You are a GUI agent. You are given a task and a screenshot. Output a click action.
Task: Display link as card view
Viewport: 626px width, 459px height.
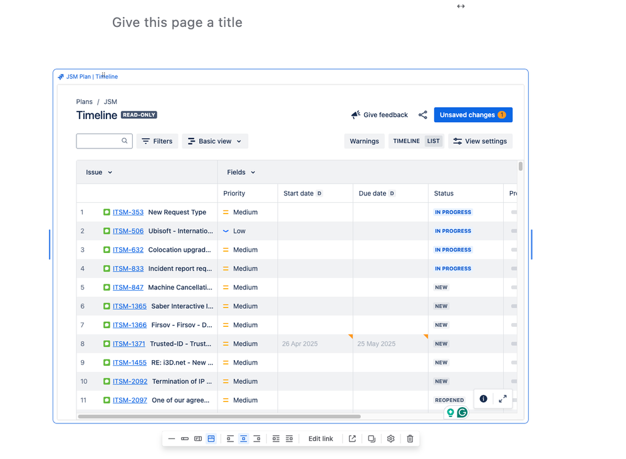coord(198,438)
